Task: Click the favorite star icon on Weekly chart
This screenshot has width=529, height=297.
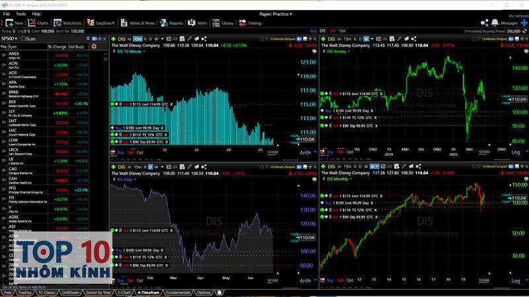Action: point(473,39)
